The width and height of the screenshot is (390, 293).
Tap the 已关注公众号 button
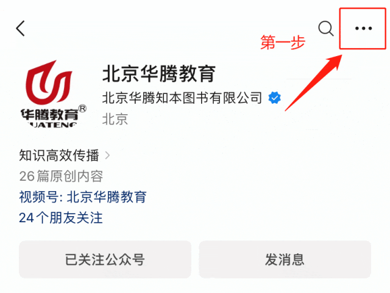click(x=105, y=259)
